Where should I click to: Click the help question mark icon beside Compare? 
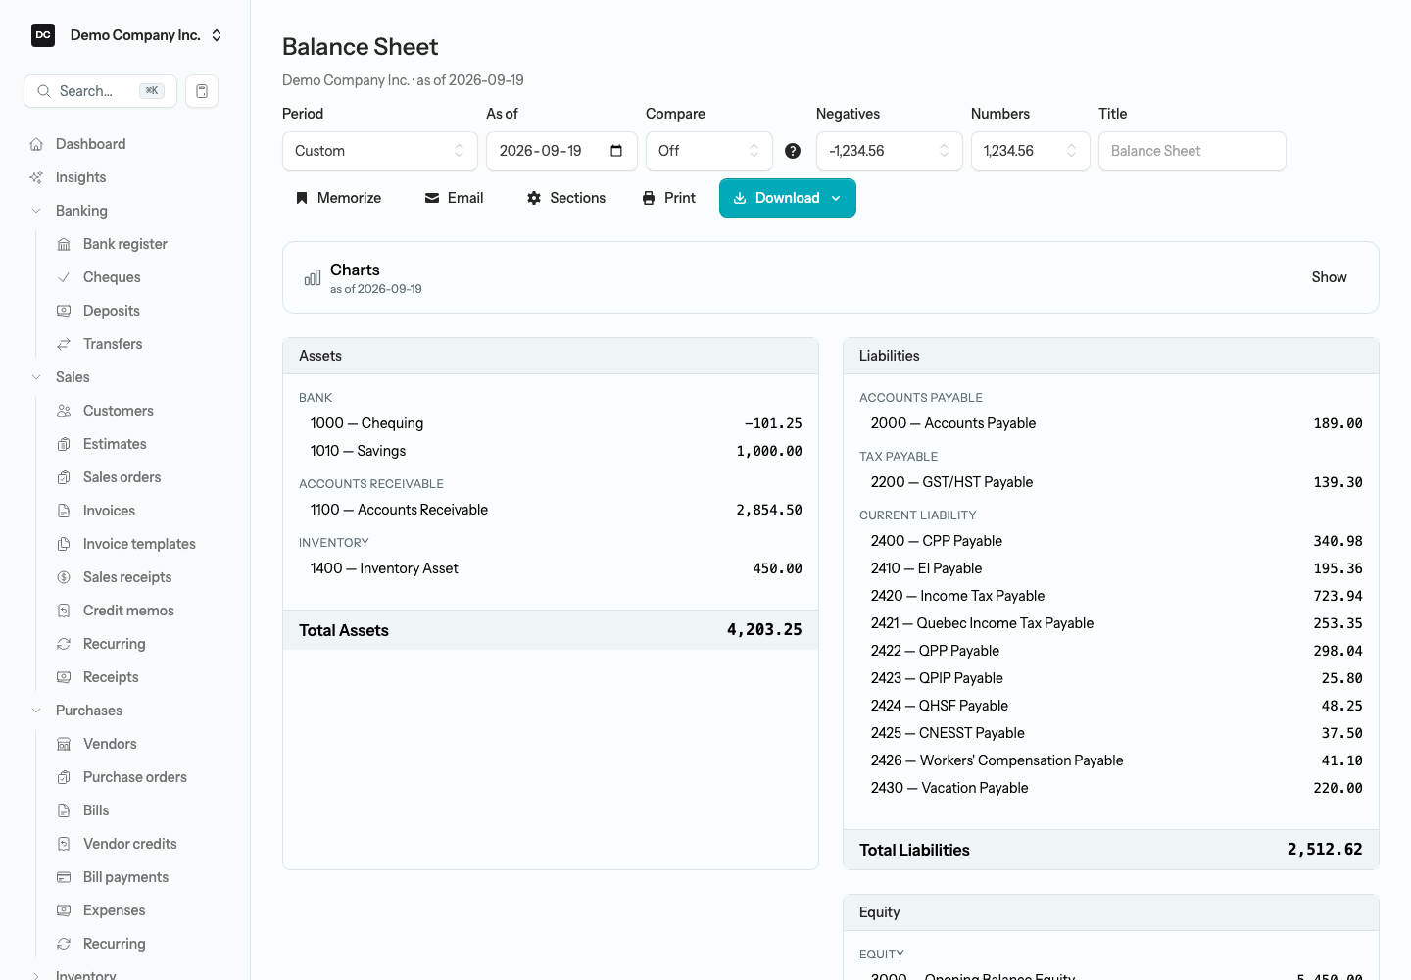click(x=793, y=151)
